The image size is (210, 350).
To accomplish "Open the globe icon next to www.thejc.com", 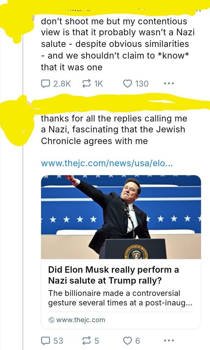I will pos(51,320).
